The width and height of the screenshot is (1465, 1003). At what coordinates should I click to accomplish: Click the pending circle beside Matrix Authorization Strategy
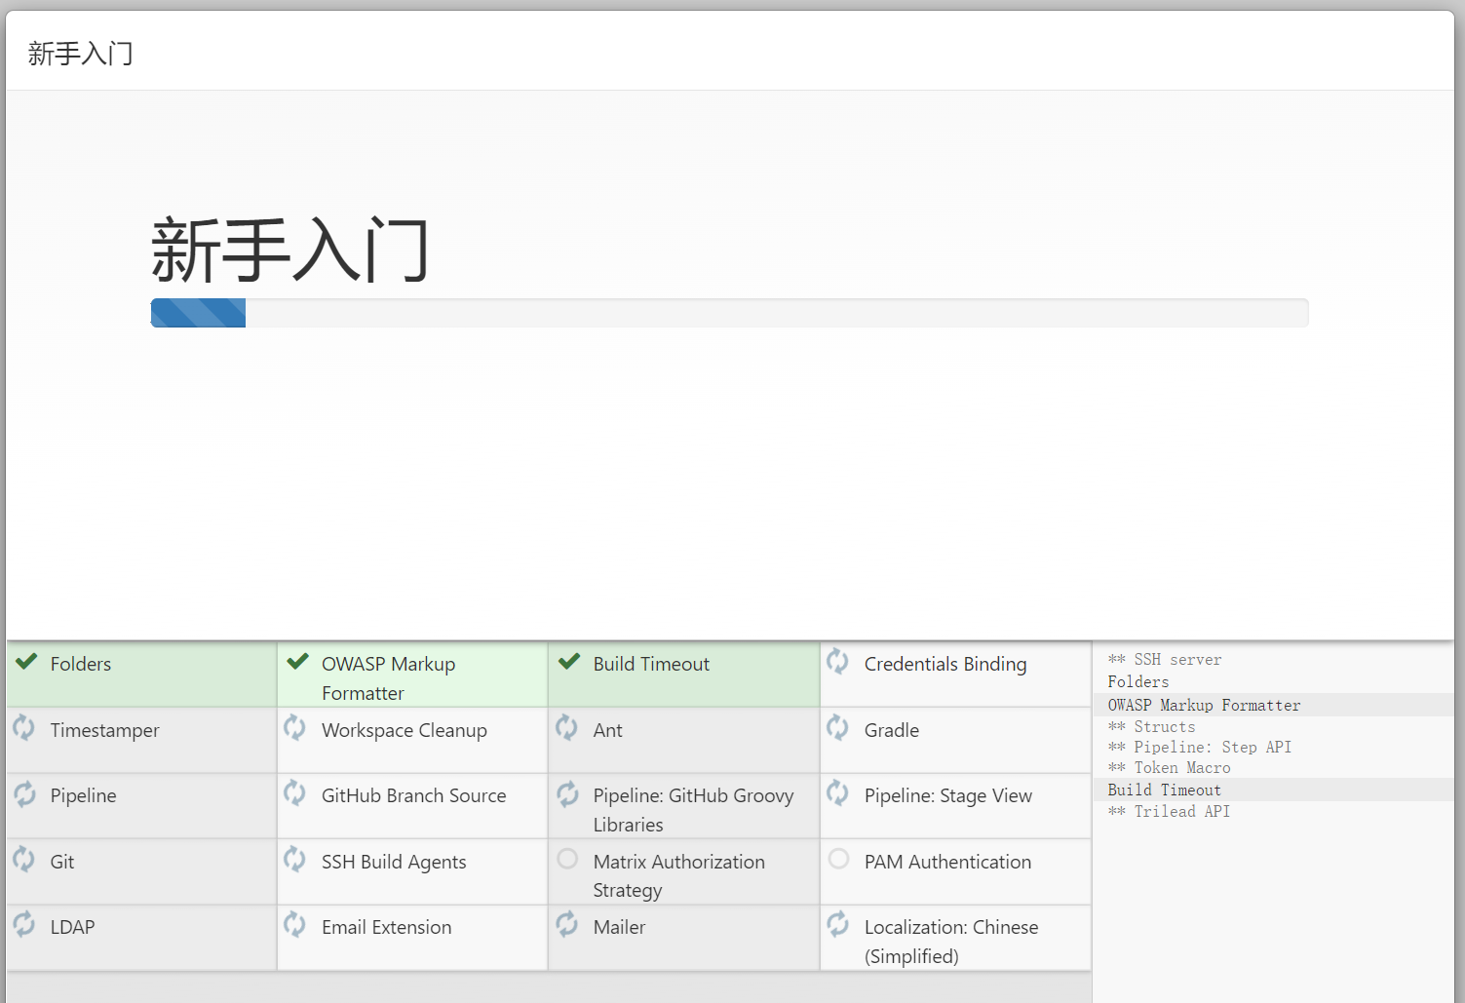(x=567, y=859)
